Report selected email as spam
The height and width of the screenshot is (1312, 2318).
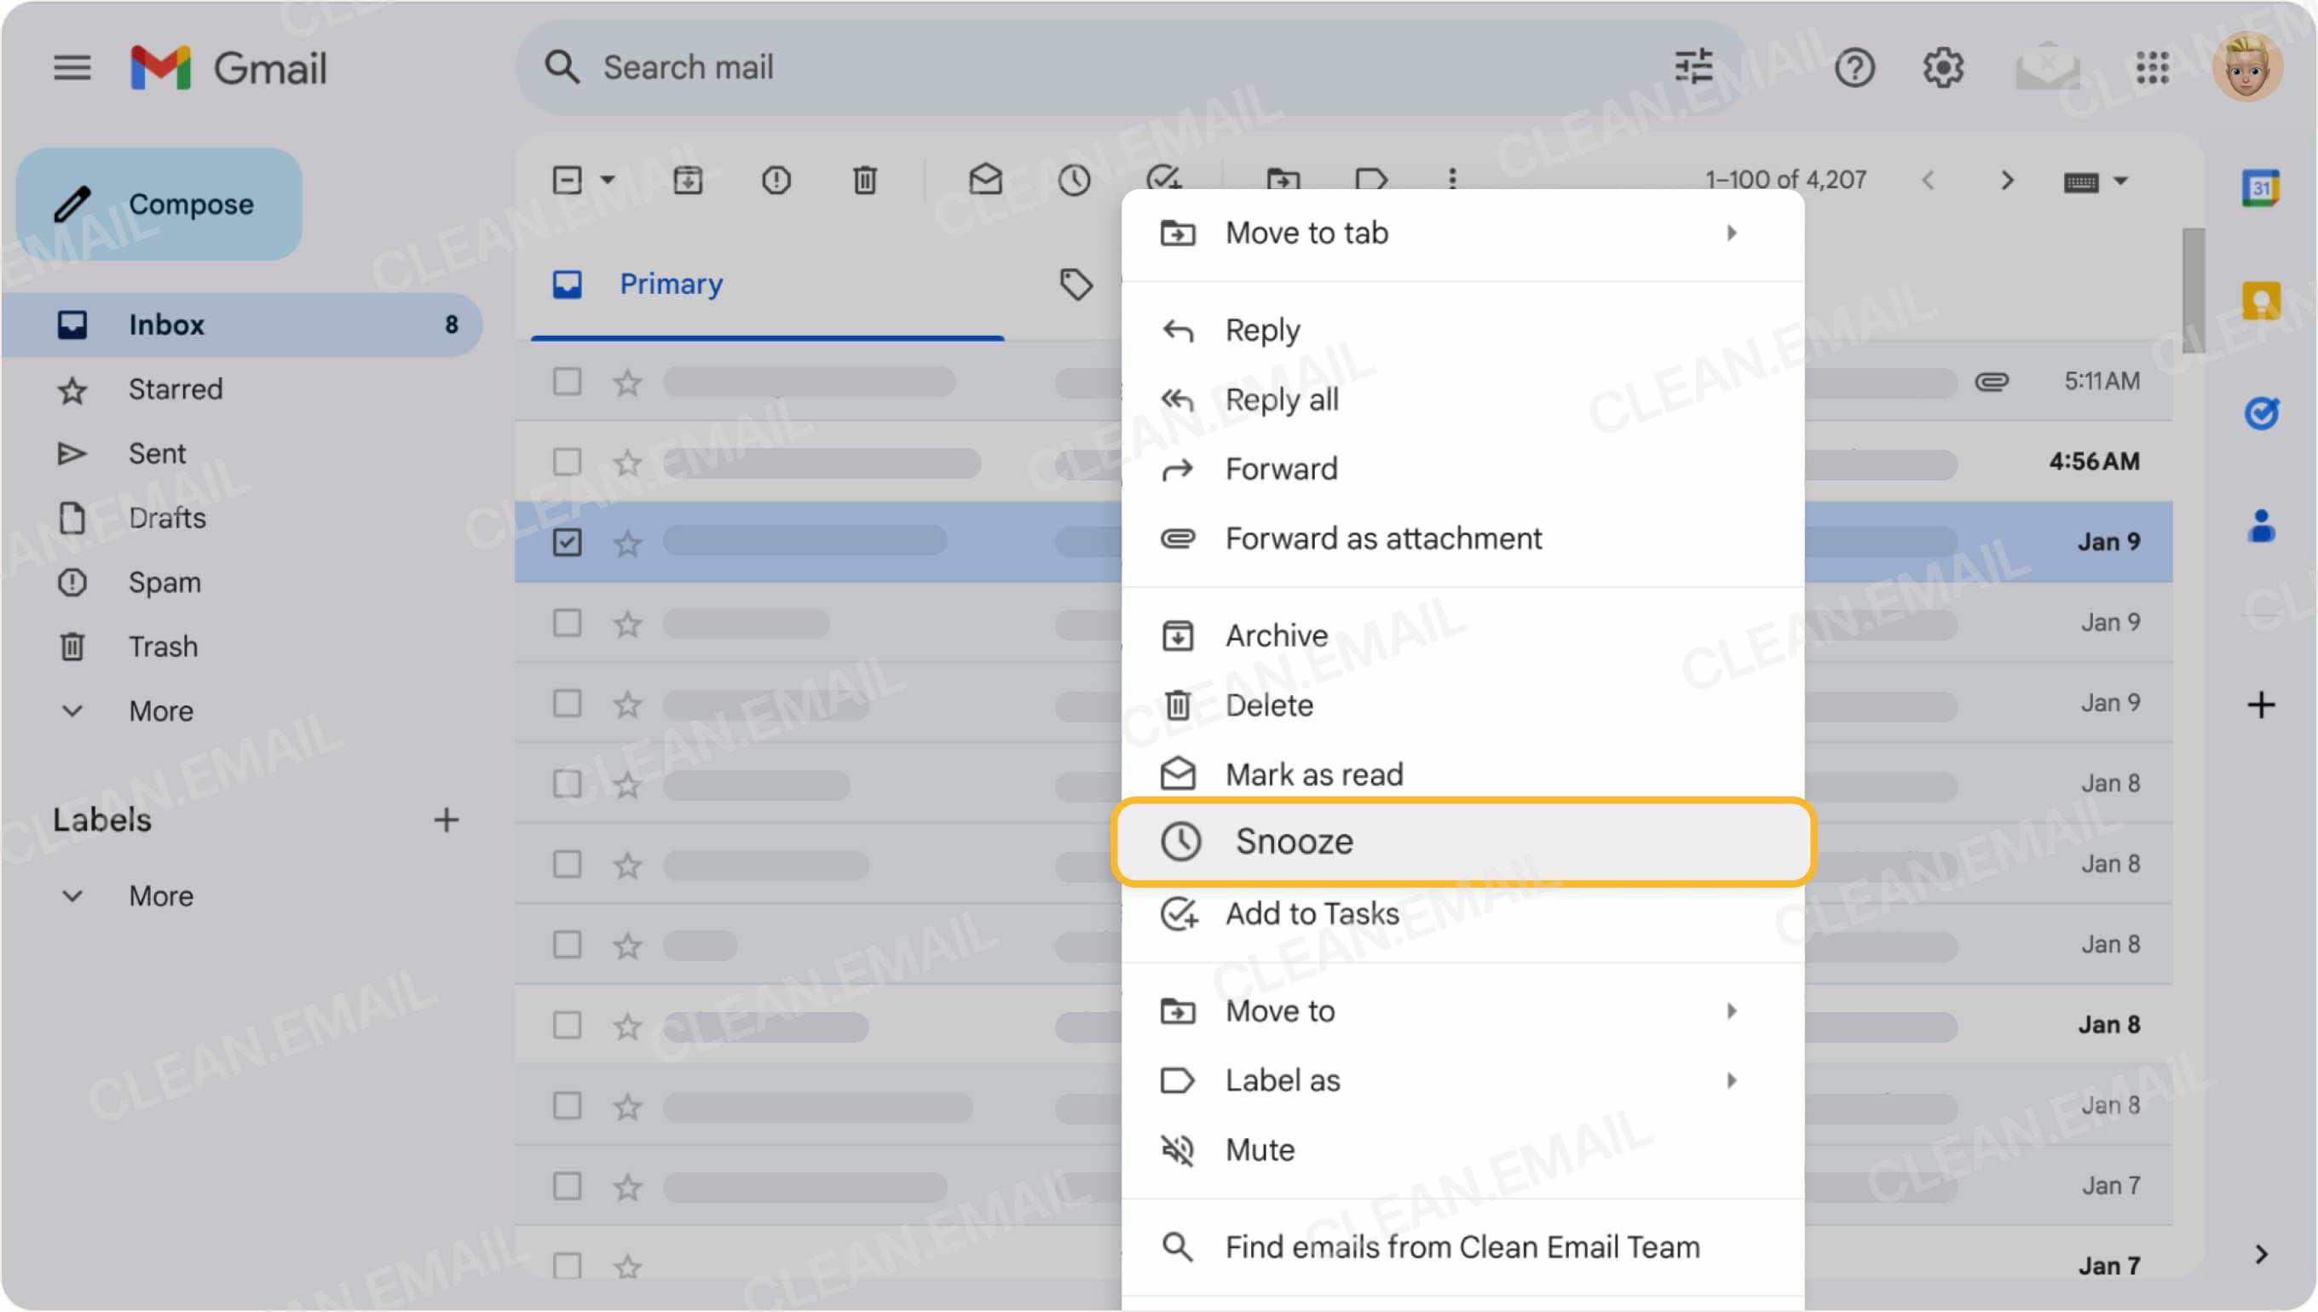(x=776, y=181)
